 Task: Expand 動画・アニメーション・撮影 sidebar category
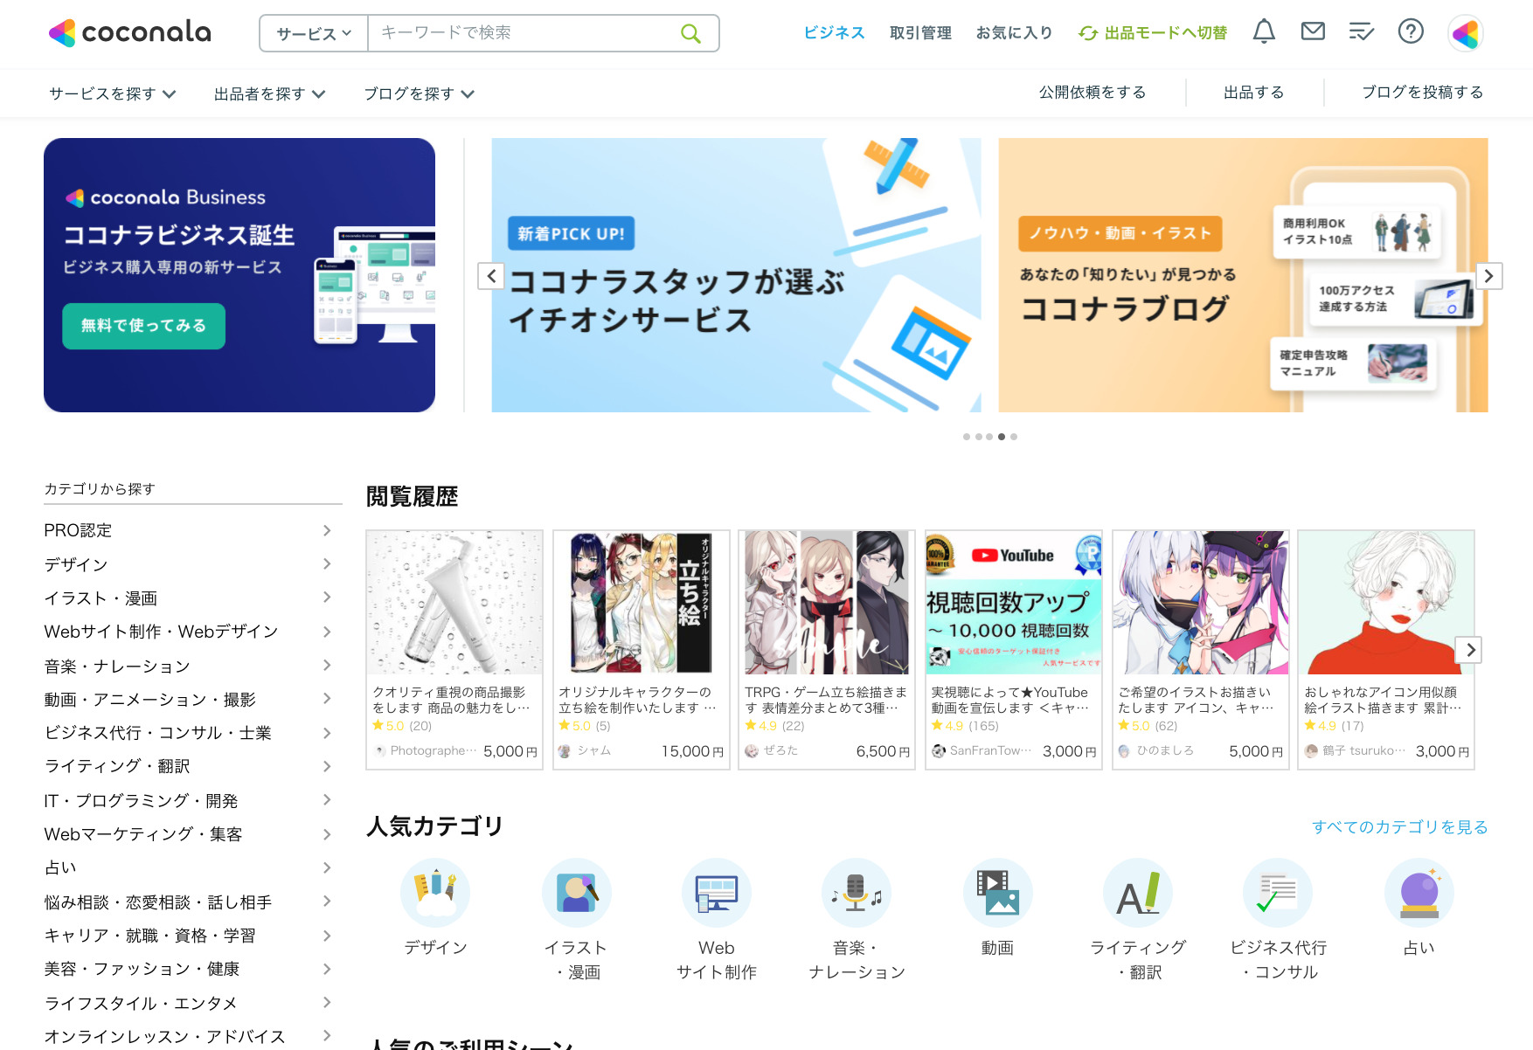click(x=189, y=699)
